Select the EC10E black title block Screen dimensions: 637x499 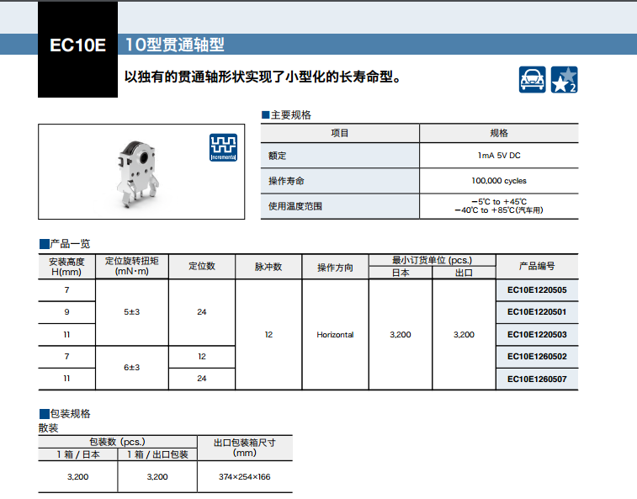click(77, 46)
